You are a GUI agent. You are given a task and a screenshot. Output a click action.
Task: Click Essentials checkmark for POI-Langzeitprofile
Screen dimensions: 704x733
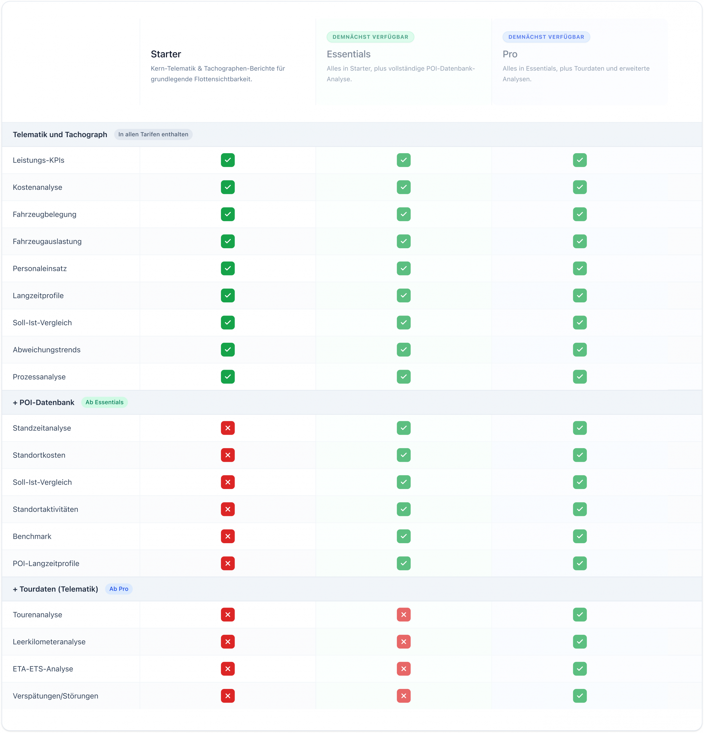click(403, 563)
